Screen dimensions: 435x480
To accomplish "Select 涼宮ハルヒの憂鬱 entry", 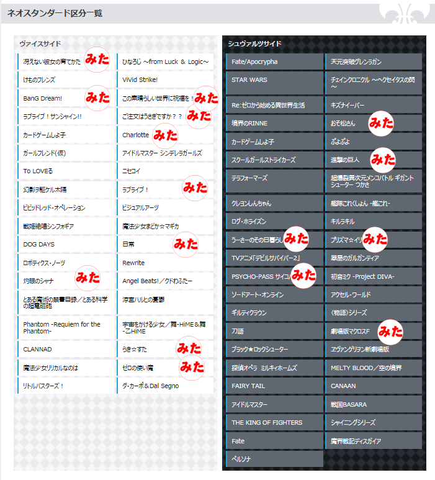I will 165,302.
